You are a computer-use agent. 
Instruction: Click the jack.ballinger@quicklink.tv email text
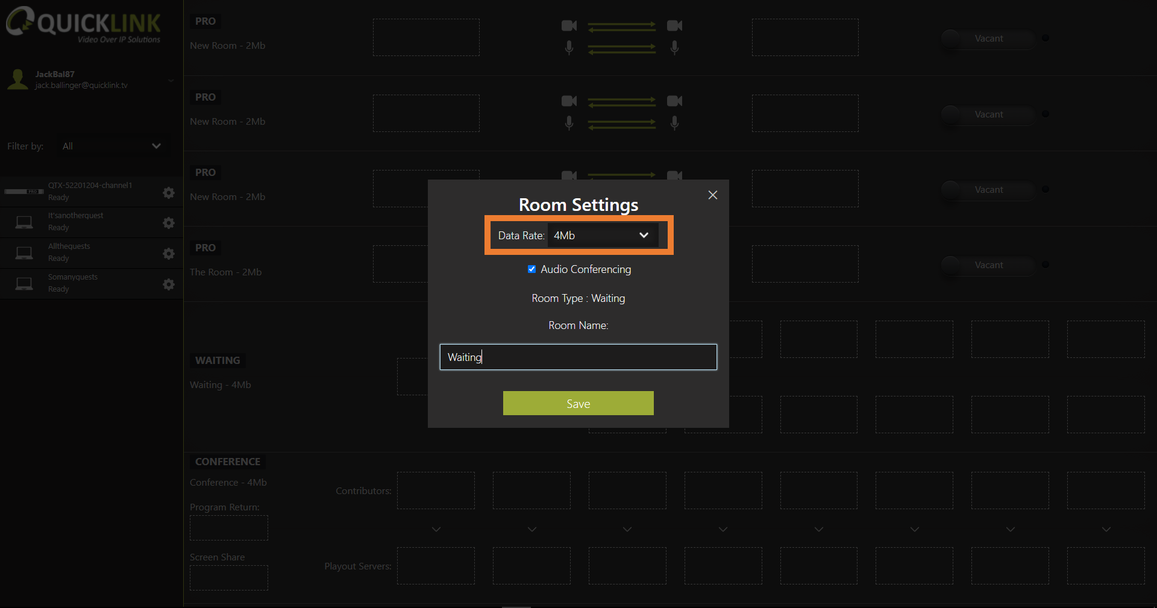point(81,86)
